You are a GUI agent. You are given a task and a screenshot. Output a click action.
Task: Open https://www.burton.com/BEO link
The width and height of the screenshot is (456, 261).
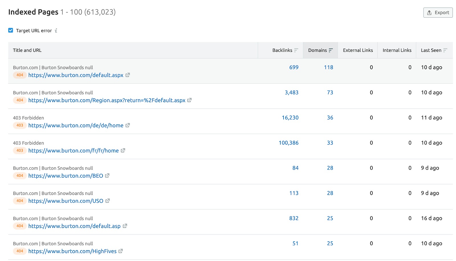click(66, 176)
